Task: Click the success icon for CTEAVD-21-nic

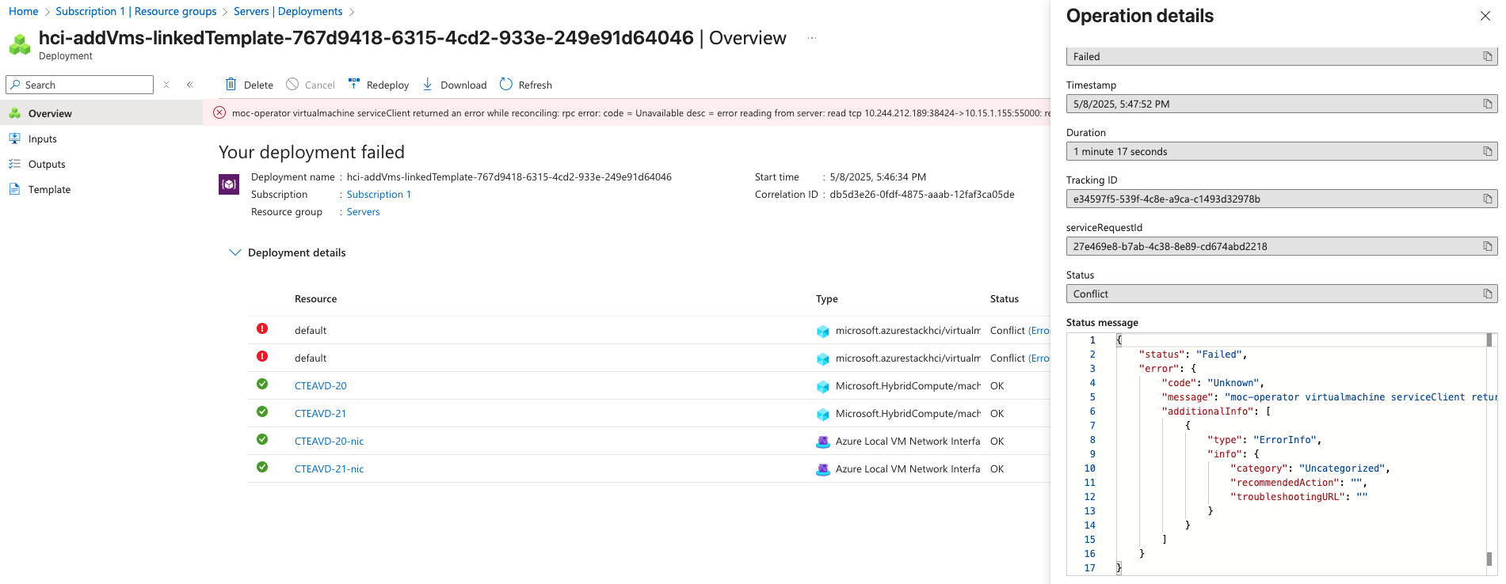Action: (262, 467)
